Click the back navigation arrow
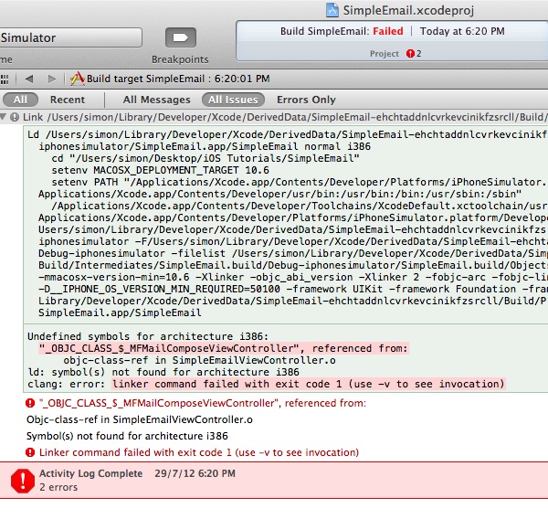This screenshot has width=548, height=519. [x=29, y=79]
